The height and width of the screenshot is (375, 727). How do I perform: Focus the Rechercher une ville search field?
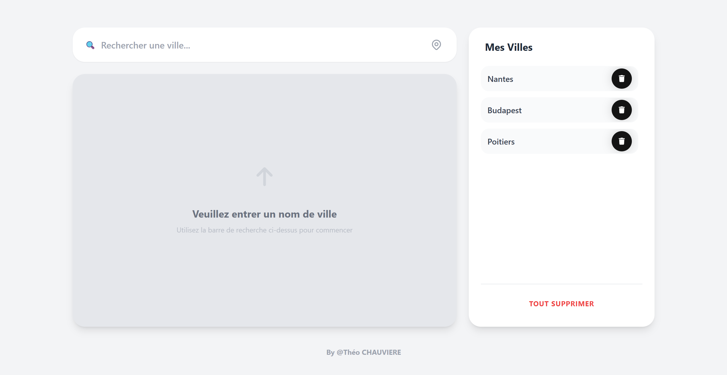(x=145, y=45)
